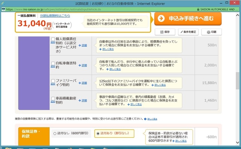The width and height of the screenshot is (241, 149).
Task: Open 詳しく見る in 車両積載動産 description
Action: 136,105
